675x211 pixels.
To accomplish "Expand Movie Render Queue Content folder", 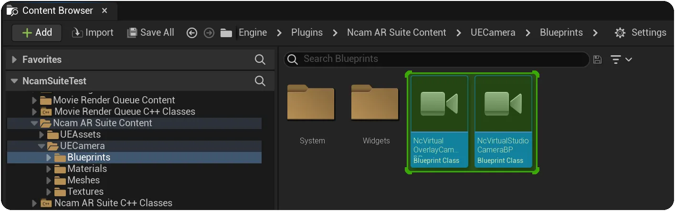I will 34,100.
